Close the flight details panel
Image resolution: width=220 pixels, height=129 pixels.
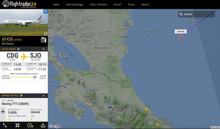click(45, 11)
